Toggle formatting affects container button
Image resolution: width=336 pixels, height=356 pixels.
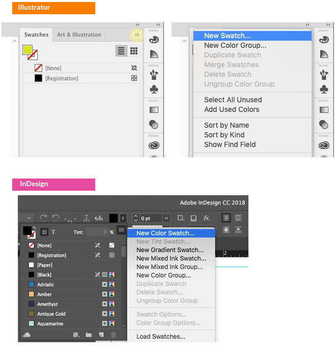(x=44, y=232)
